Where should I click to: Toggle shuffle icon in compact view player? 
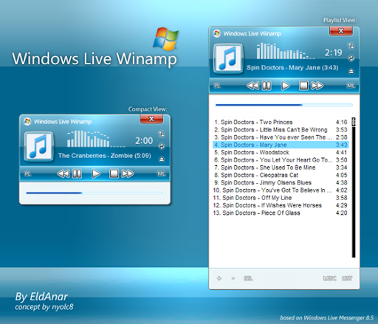pos(162,134)
